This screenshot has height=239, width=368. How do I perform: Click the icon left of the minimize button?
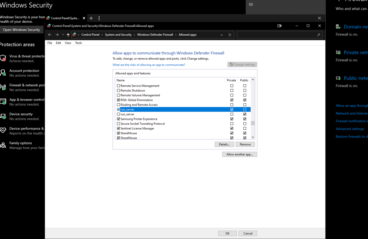click(x=280, y=26)
